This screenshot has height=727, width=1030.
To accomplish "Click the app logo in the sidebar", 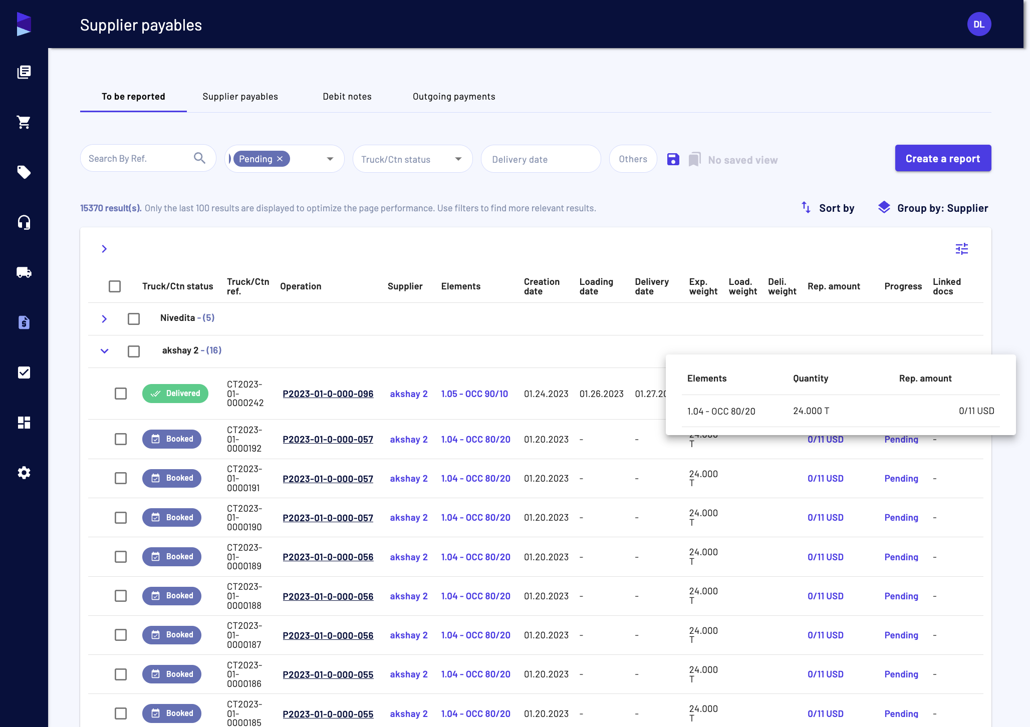I will [x=24, y=24].
